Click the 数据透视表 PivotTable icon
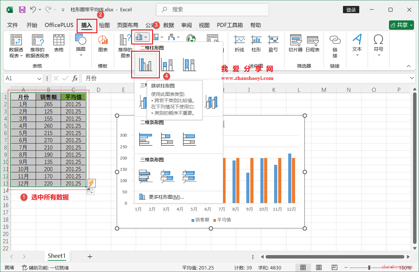 point(16,46)
